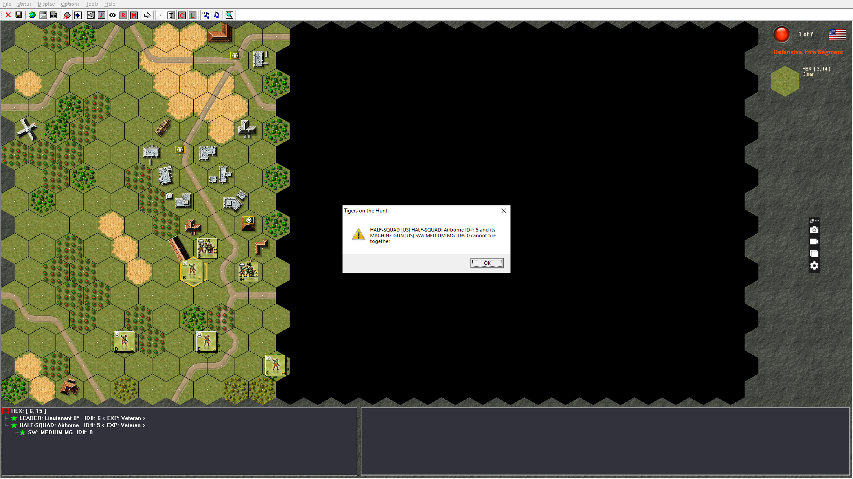The height and width of the screenshot is (479, 853).
Task: Toggle the red M toolbar button
Action: 134,15
